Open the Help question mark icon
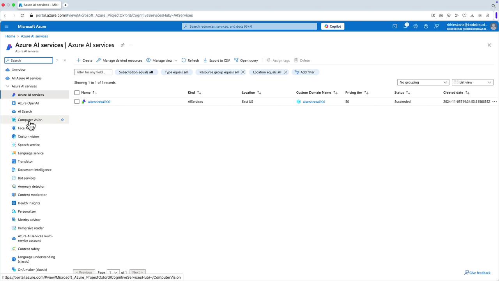Screen dimensions: 499x281 [426, 26]
